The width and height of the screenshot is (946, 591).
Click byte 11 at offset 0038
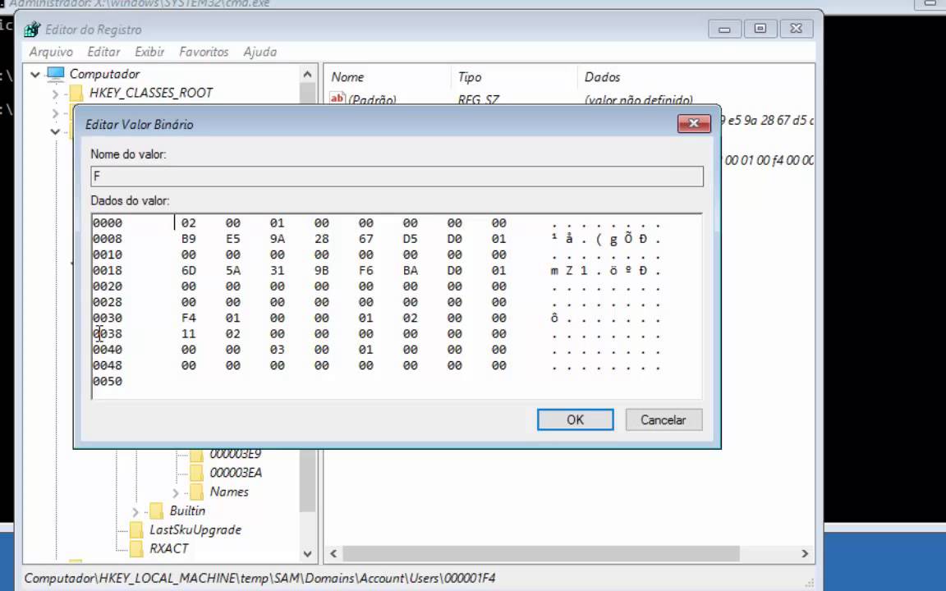tap(189, 333)
